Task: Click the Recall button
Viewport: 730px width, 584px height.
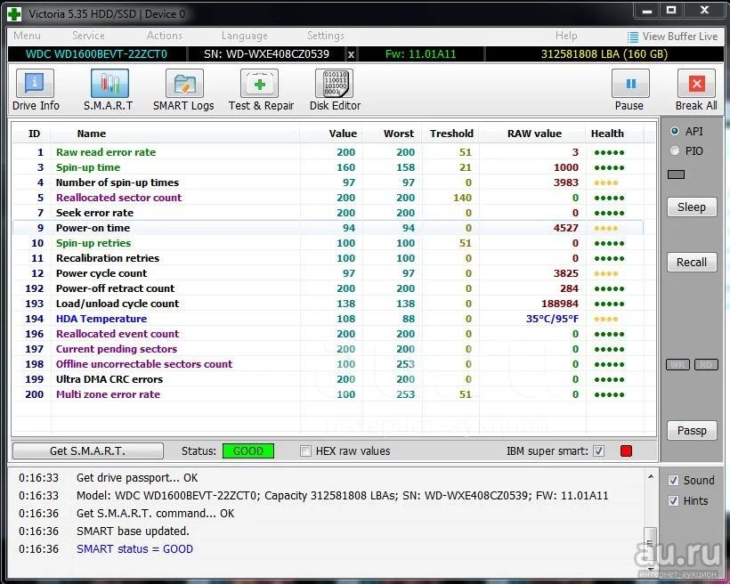Action: point(692,263)
